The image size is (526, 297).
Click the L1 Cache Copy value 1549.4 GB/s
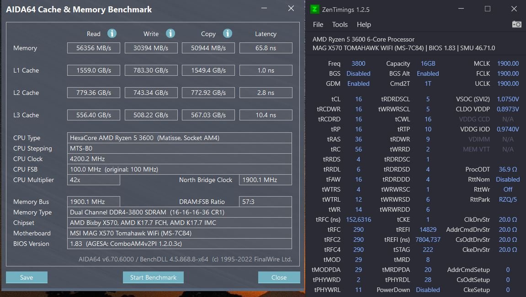[208, 70]
